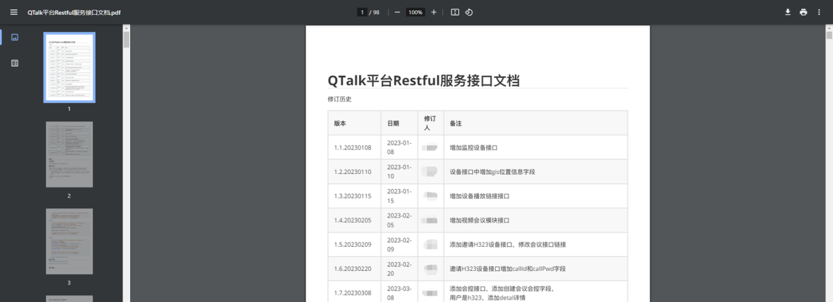Edit the 100% zoom level field
This screenshot has width=833, height=302.
(x=415, y=12)
